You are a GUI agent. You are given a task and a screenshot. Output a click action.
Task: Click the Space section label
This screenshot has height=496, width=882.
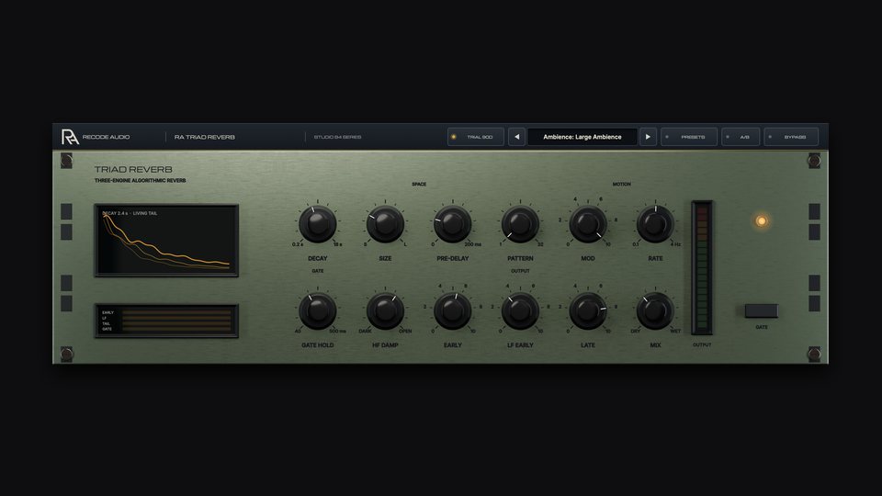419,184
